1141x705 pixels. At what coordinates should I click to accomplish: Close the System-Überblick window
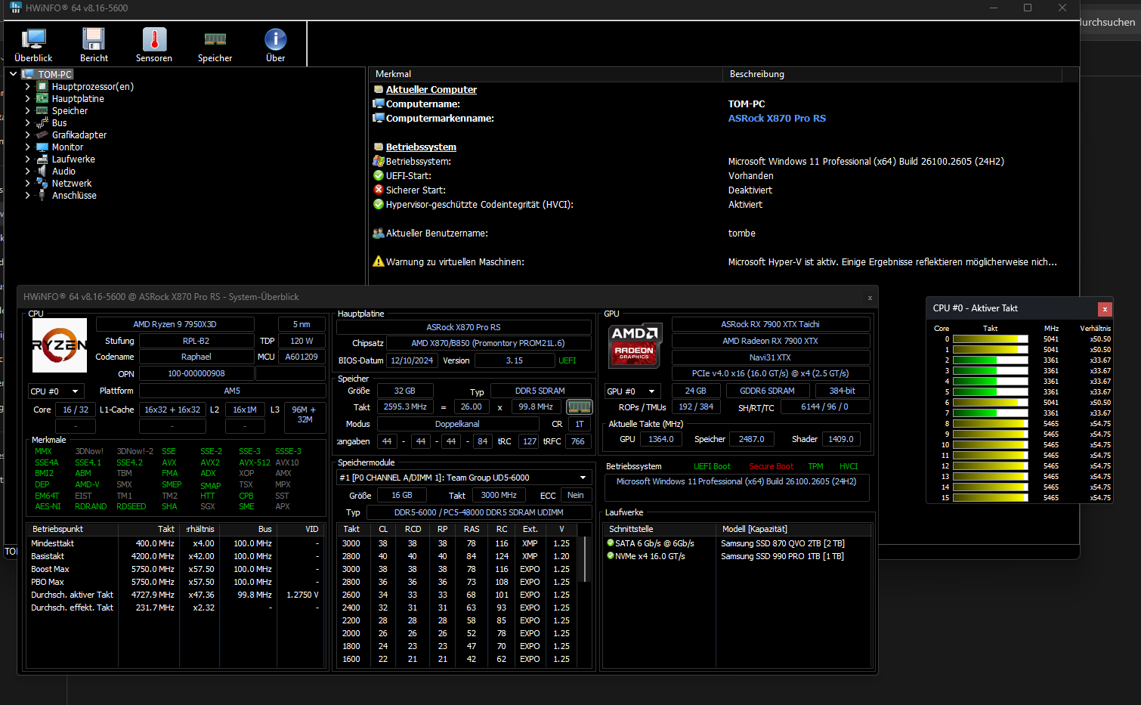click(870, 297)
